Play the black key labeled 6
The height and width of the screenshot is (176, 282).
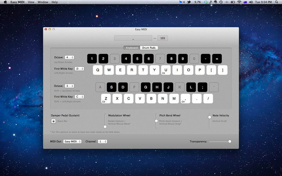[149, 59]
